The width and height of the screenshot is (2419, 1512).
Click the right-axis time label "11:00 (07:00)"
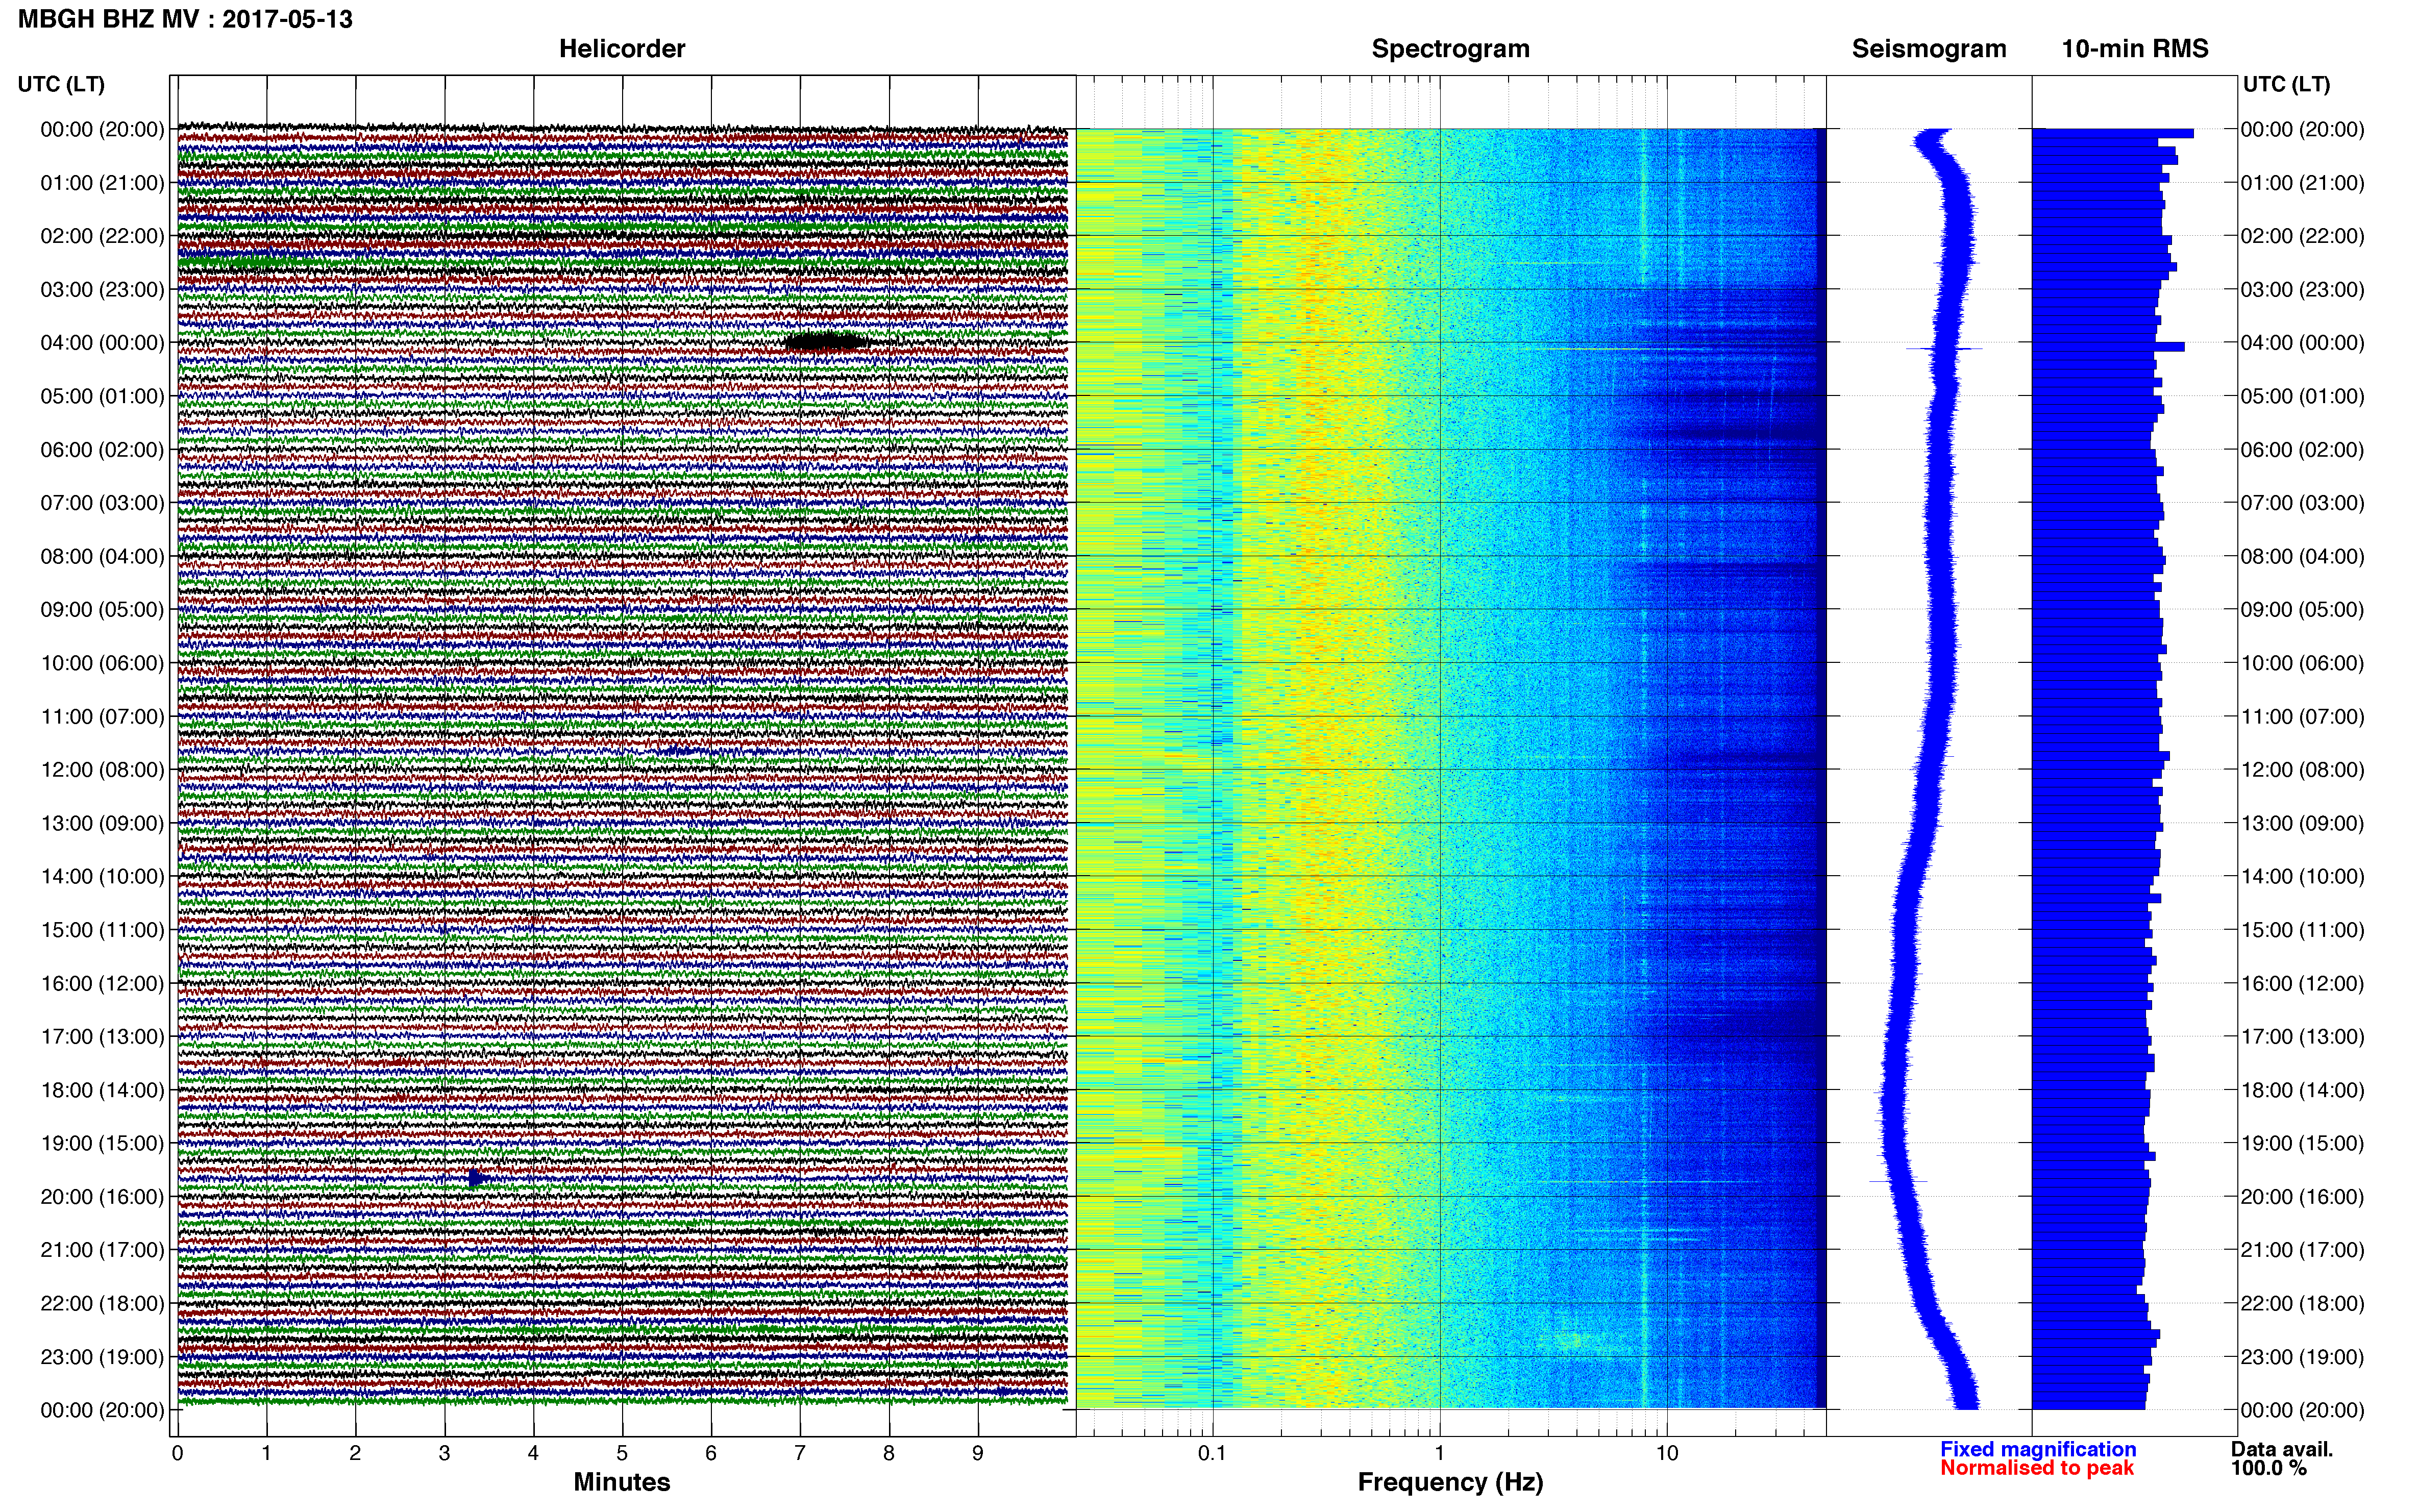[x=2302, y=716]
